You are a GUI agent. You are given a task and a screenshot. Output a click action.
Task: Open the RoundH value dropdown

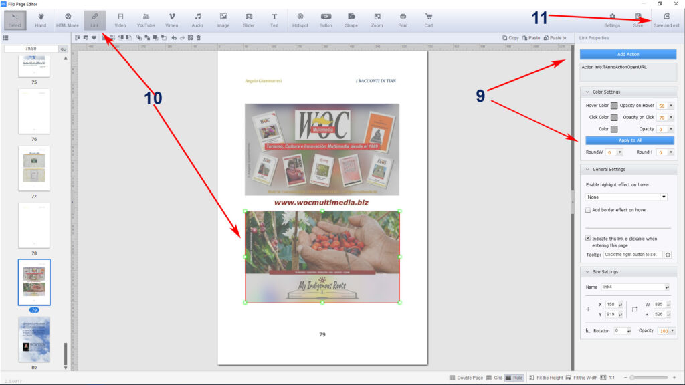pos(671,152)
